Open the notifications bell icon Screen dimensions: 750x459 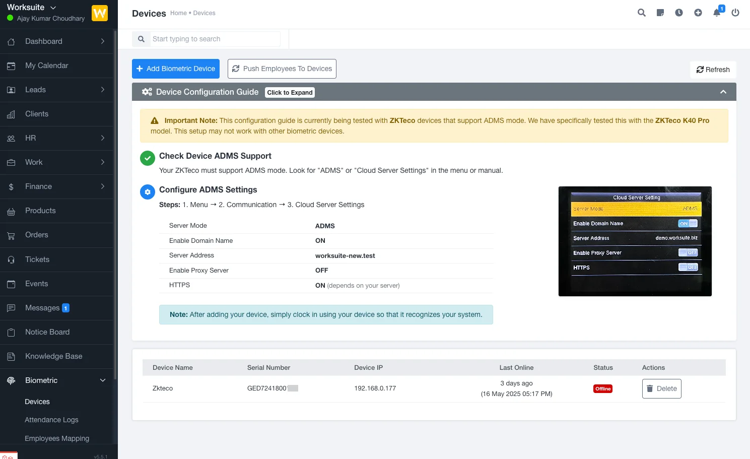(717, 13)
